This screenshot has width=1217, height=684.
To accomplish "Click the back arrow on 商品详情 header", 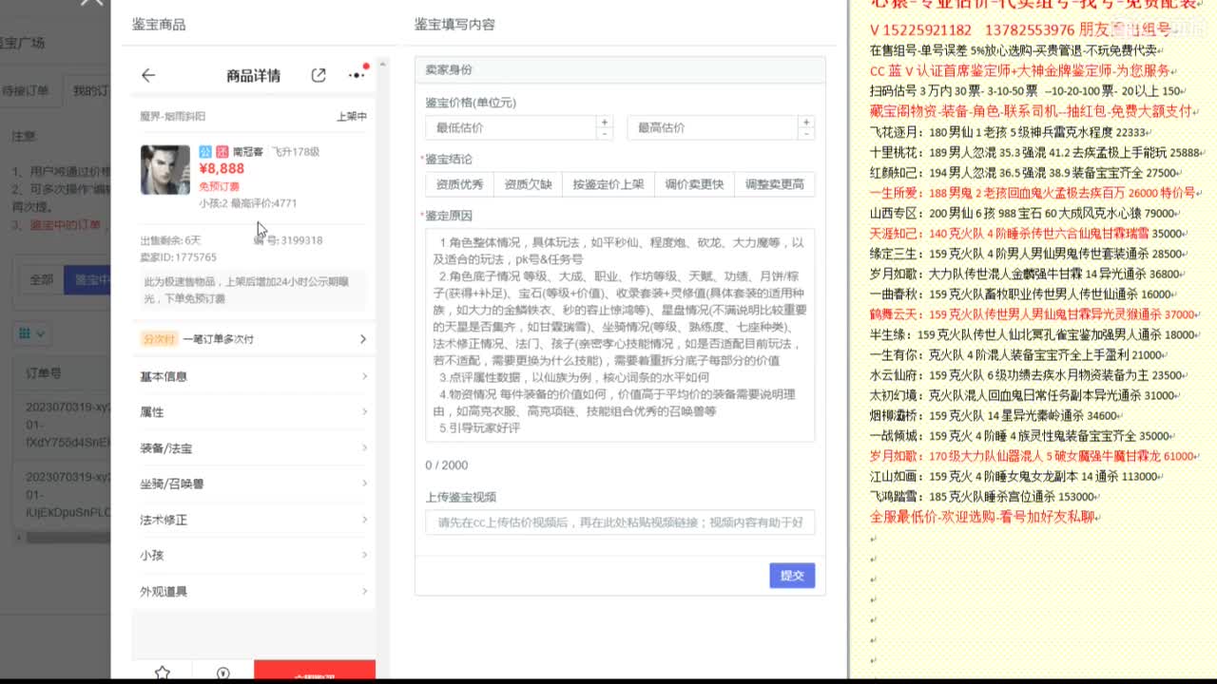I will (x=149, y=75).
